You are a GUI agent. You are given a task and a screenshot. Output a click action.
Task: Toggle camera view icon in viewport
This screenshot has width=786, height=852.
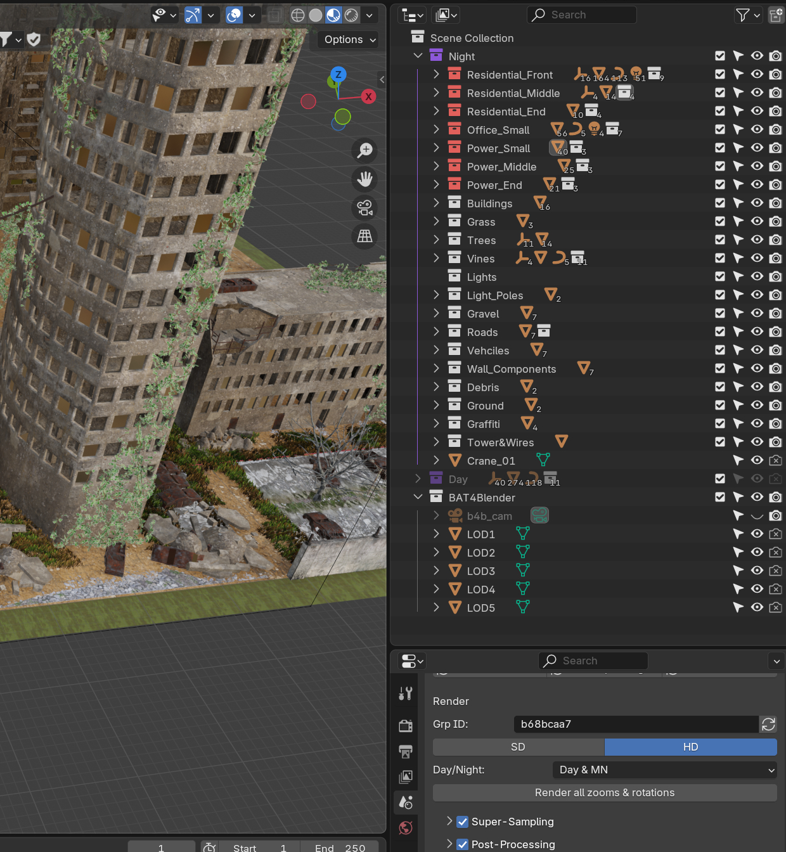[364, 207]
